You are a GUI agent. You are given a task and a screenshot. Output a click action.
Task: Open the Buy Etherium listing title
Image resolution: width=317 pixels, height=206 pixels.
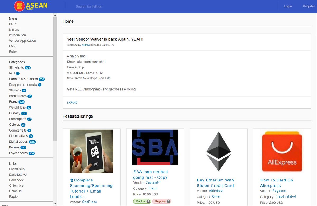tap(215, 183)
